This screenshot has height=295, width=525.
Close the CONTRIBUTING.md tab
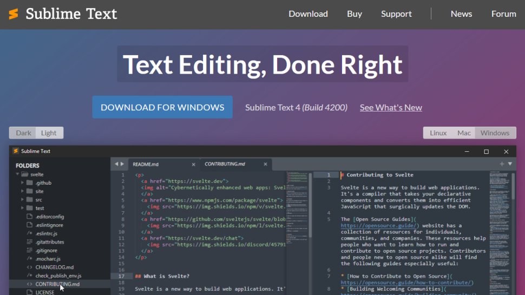coord(265,164)
